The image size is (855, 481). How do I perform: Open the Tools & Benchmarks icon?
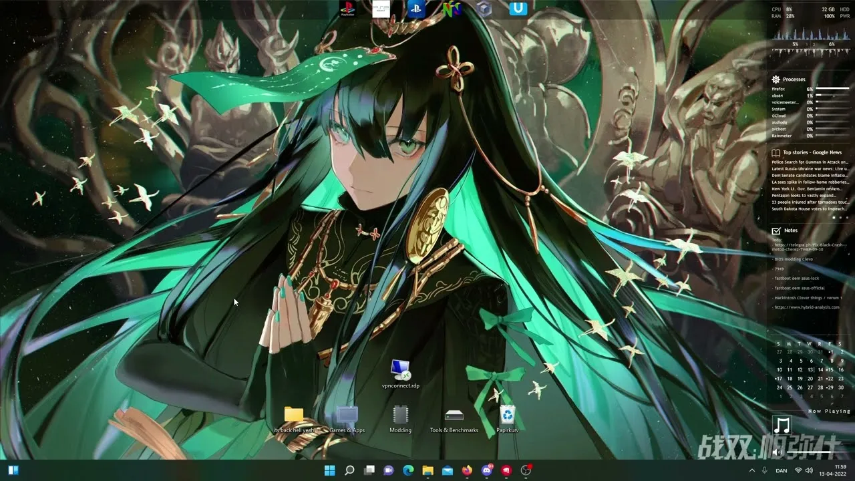coord(454,420)
